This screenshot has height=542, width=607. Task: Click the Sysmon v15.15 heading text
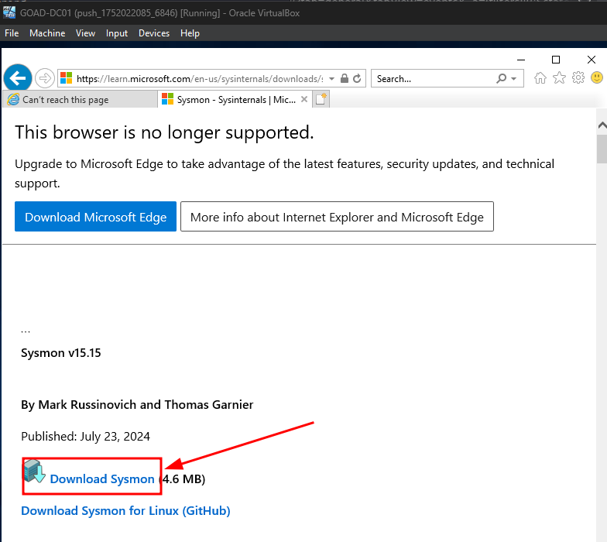click(x=60, y=353)
